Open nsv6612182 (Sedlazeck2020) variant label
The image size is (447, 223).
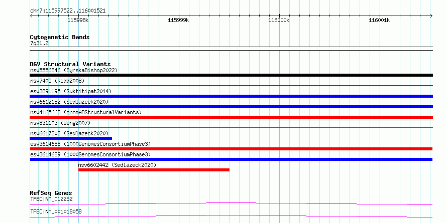(x=69, y=102)
